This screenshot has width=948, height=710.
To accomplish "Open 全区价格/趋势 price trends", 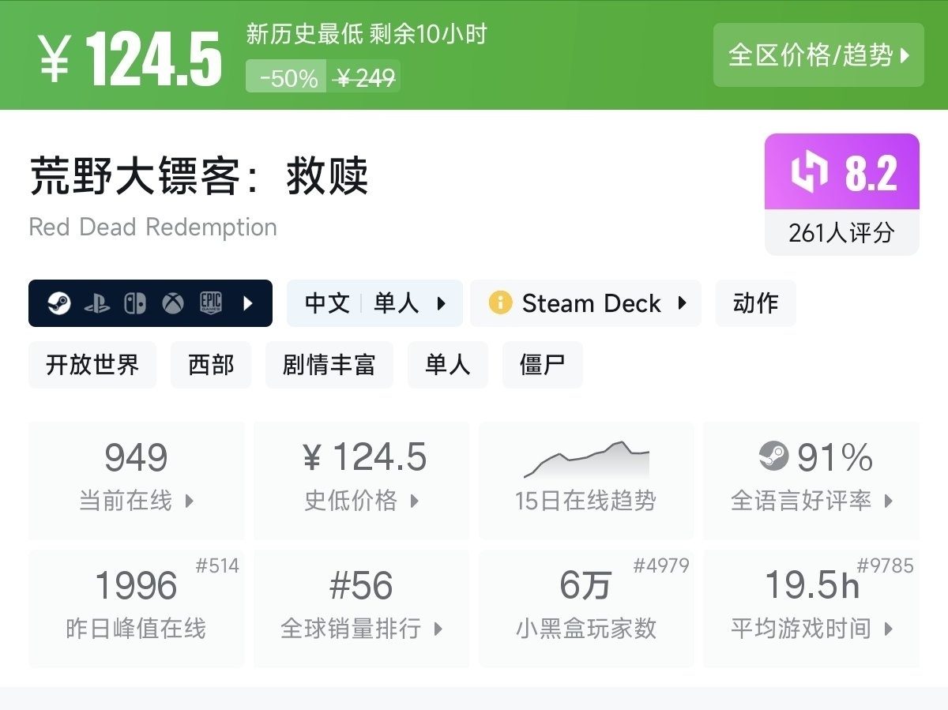I will pyautogui.click(x=818, y=55).
